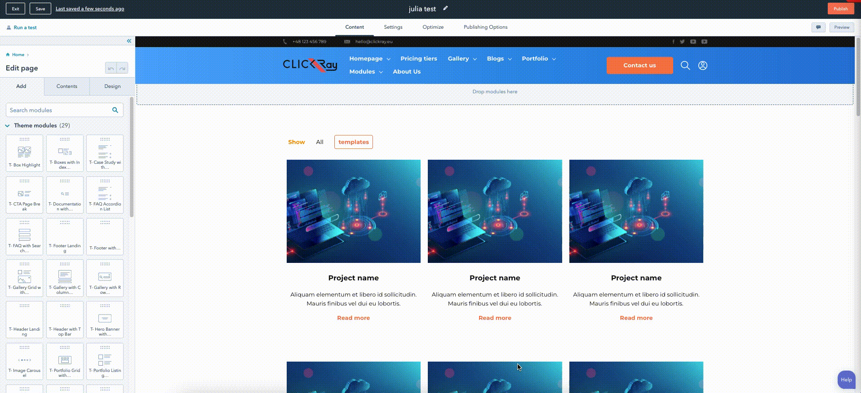Image resolution: width=861 pixels, height=393 pixels.
Task: Click the Facebook icon in top bar
Action: click(673, 42)
